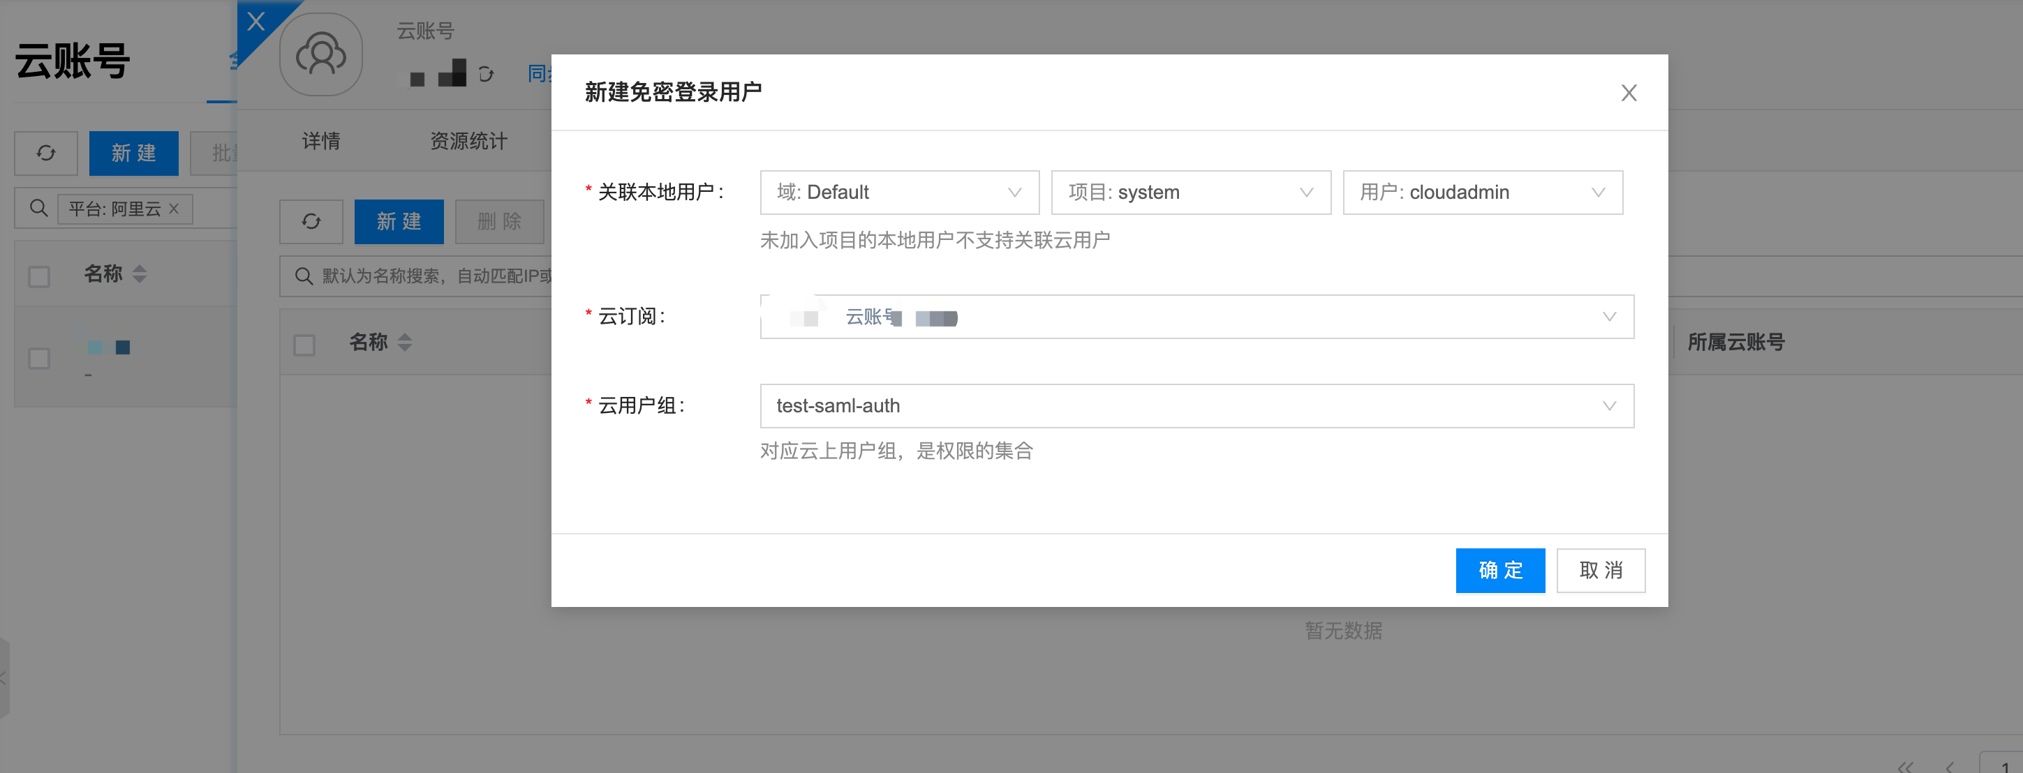This screenshot has height=773, width=2023.
Task: Toggle select-all checkbox in left account table
Action: point(39,276)
